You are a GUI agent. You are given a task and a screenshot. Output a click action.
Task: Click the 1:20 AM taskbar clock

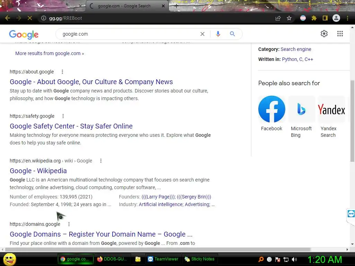click(324, 259)
